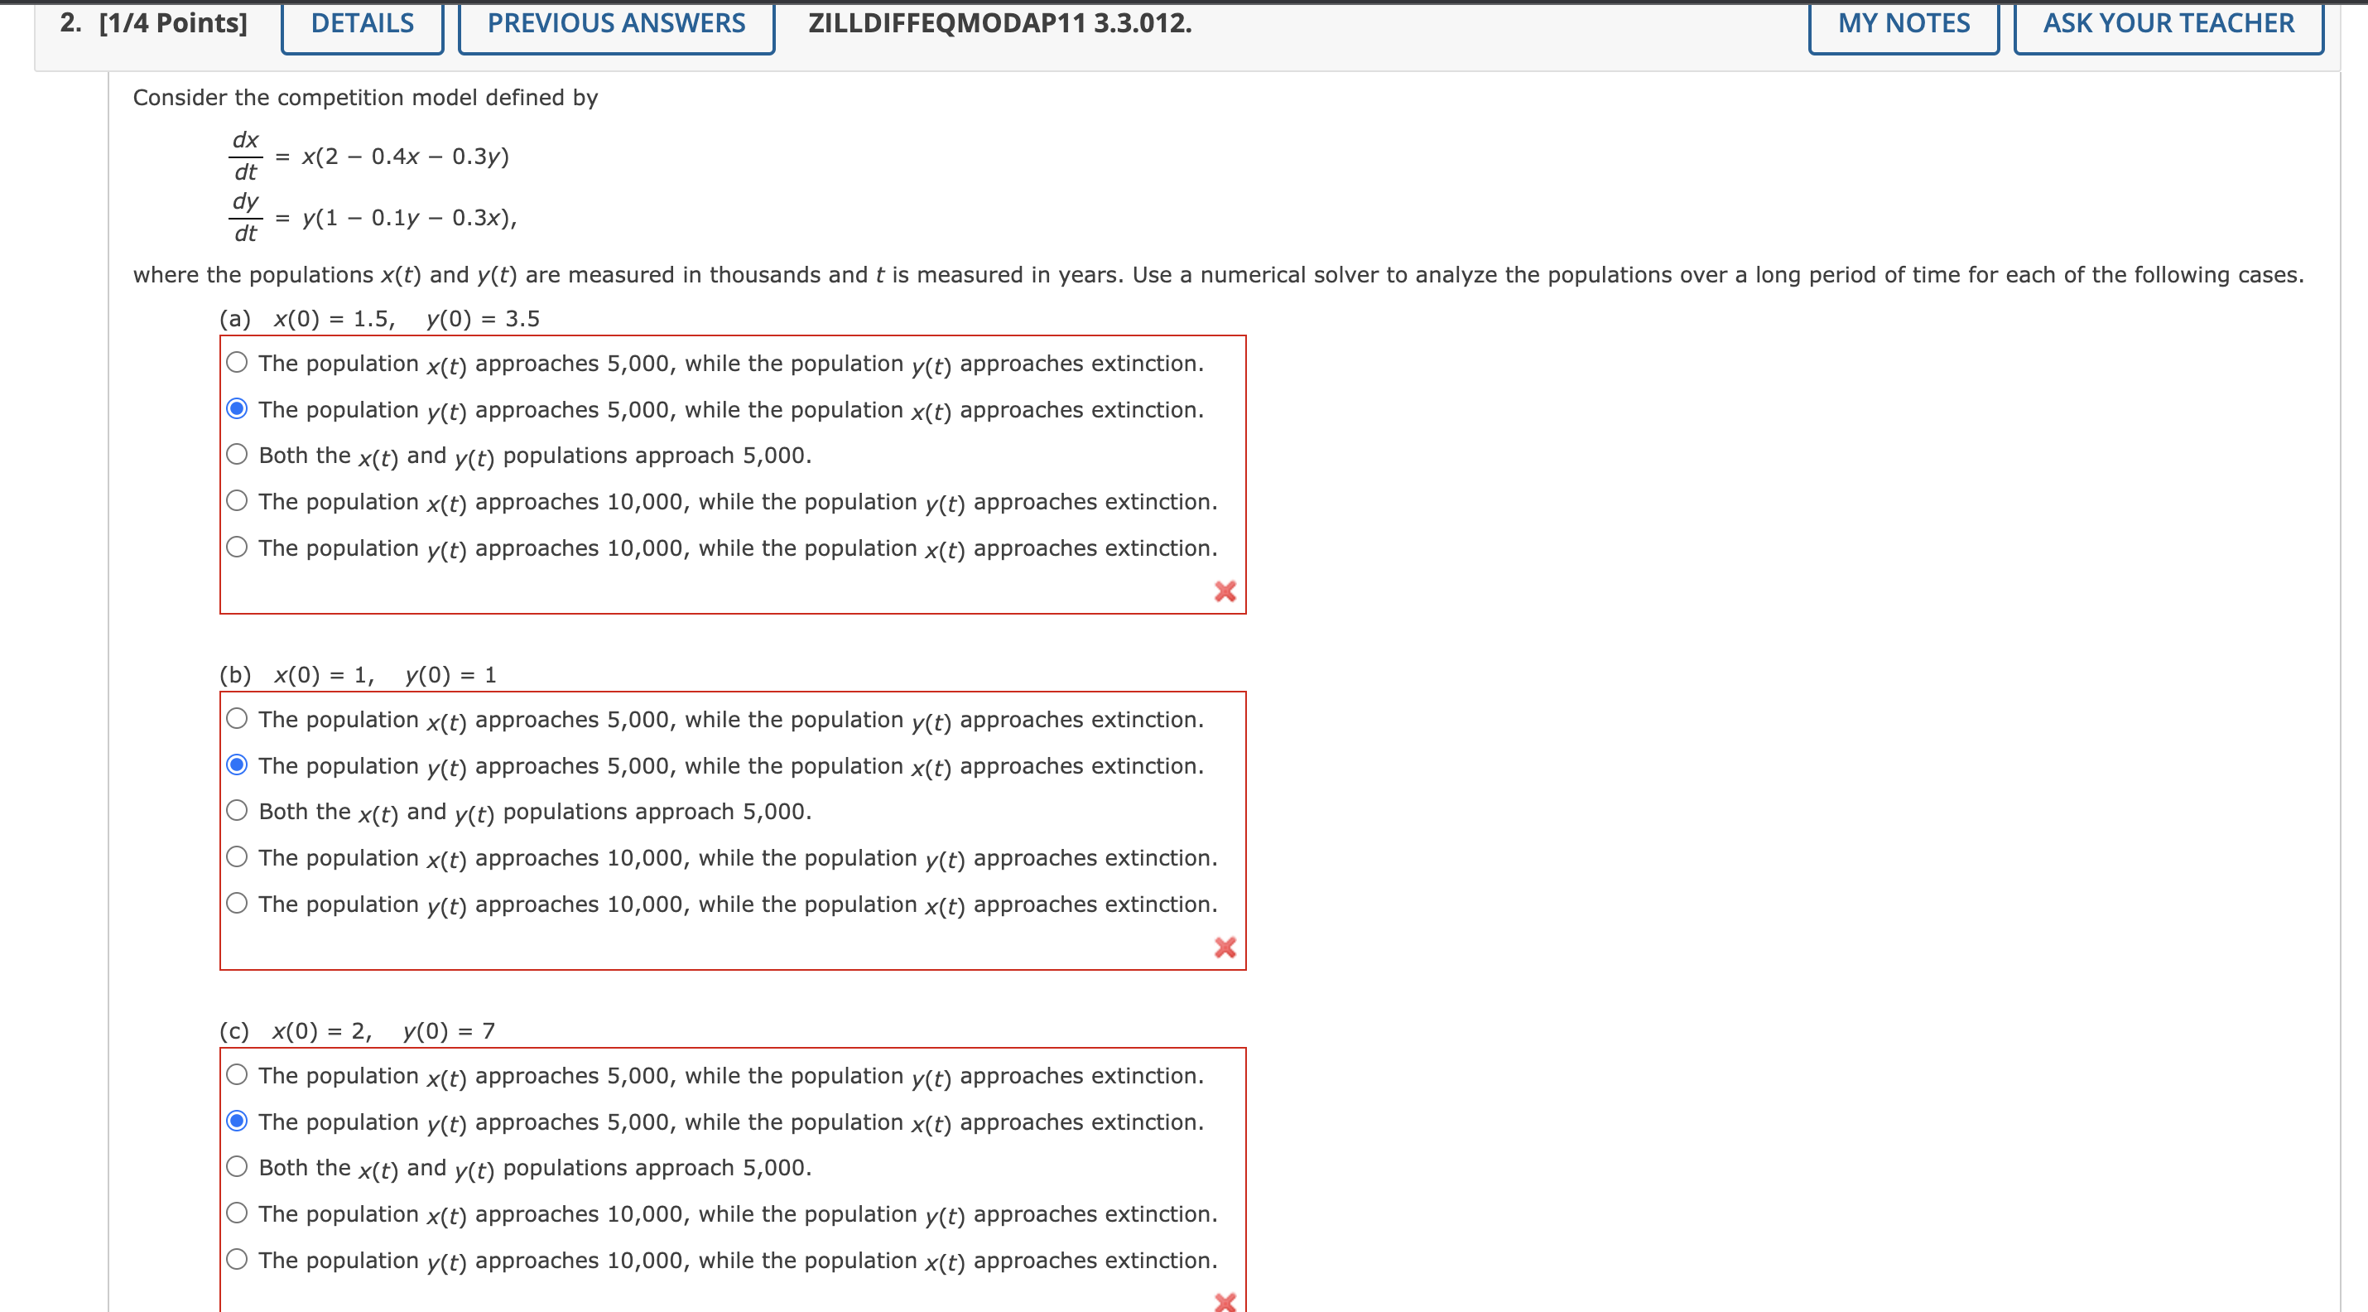Open the DETAILS button
Viewport: 2368px width, 1312px height.
click(x=362, y=24)
